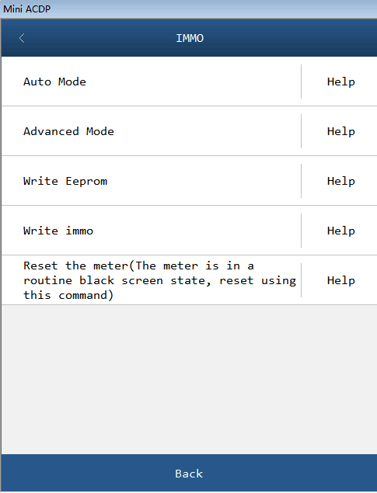
Task: View help next to Eeprom writing entry
Action: tap(340, 181)
